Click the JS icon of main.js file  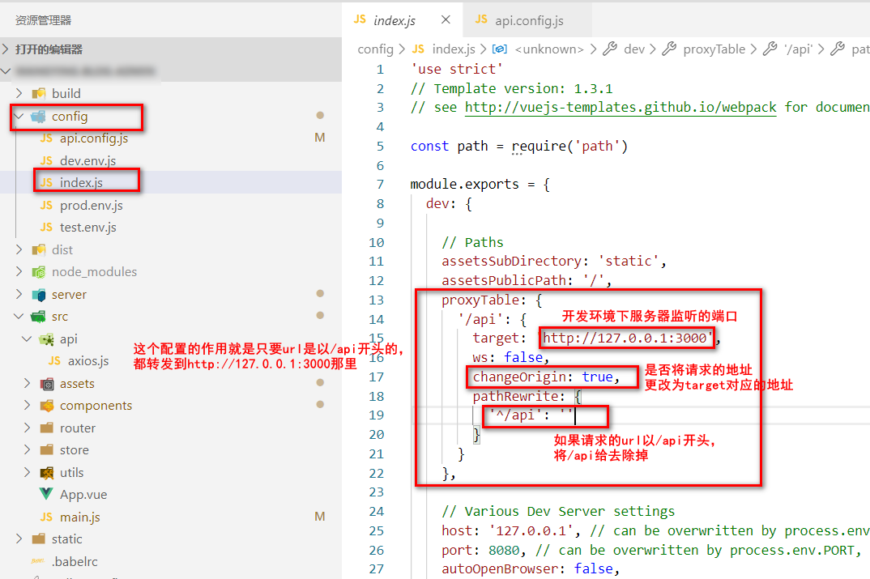point(47,517)
